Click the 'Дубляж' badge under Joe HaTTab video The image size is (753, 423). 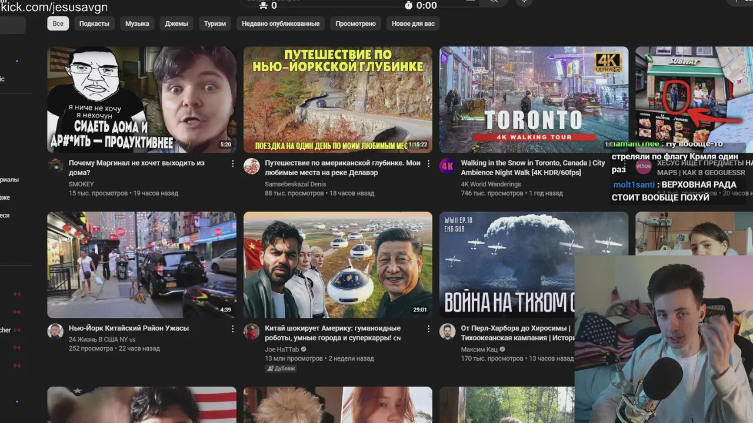281,368
